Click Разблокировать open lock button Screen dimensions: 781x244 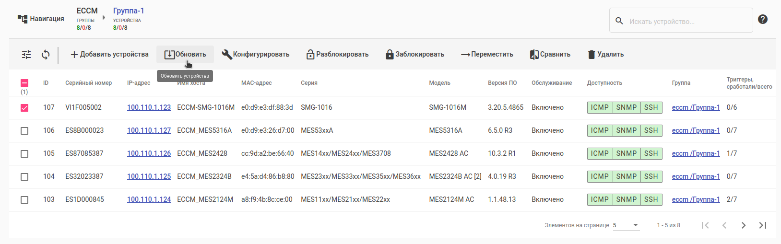337,55
